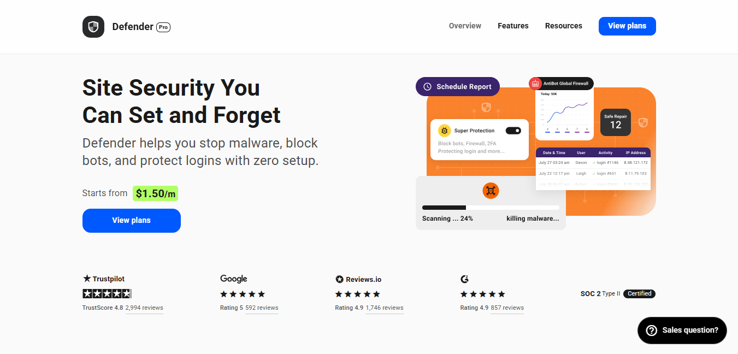Click the G2 logo icon
This screenshot has height=354, width=738.
coord(465,279)
